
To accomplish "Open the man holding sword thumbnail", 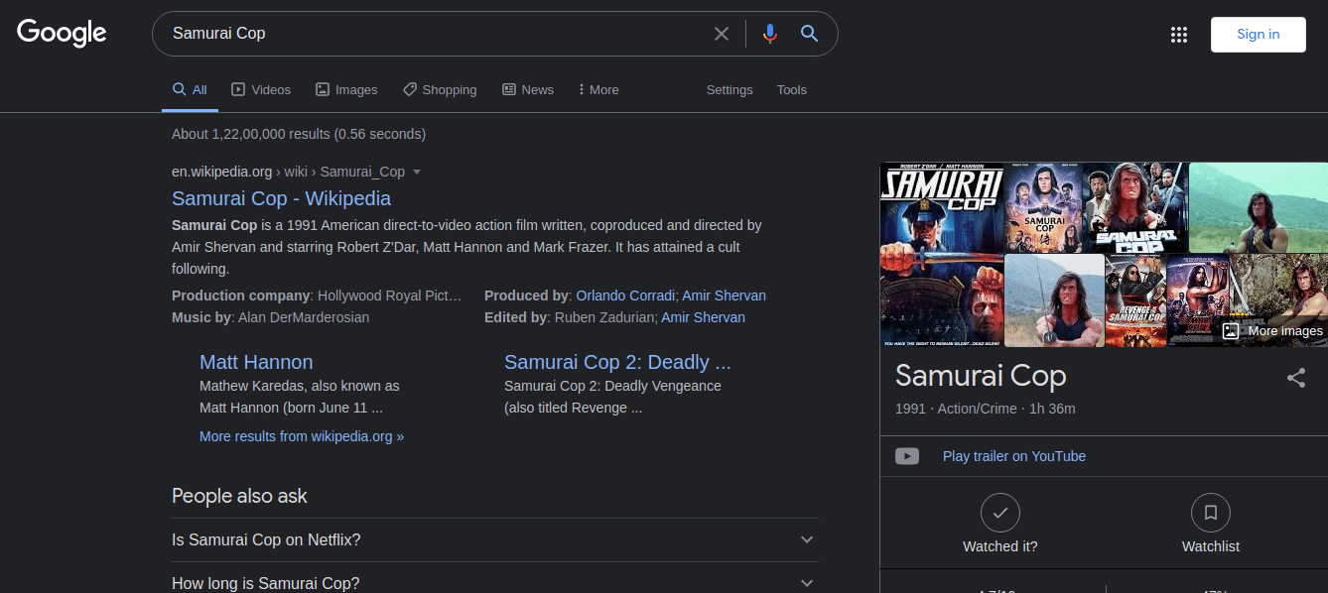I will tap(1054, 299).
